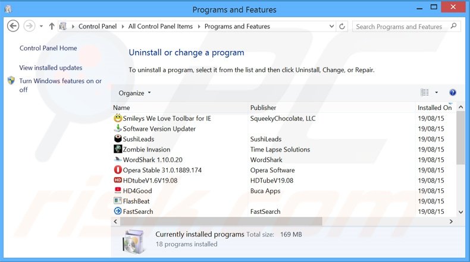Select the Opera Stable icon

click(118, 170)
